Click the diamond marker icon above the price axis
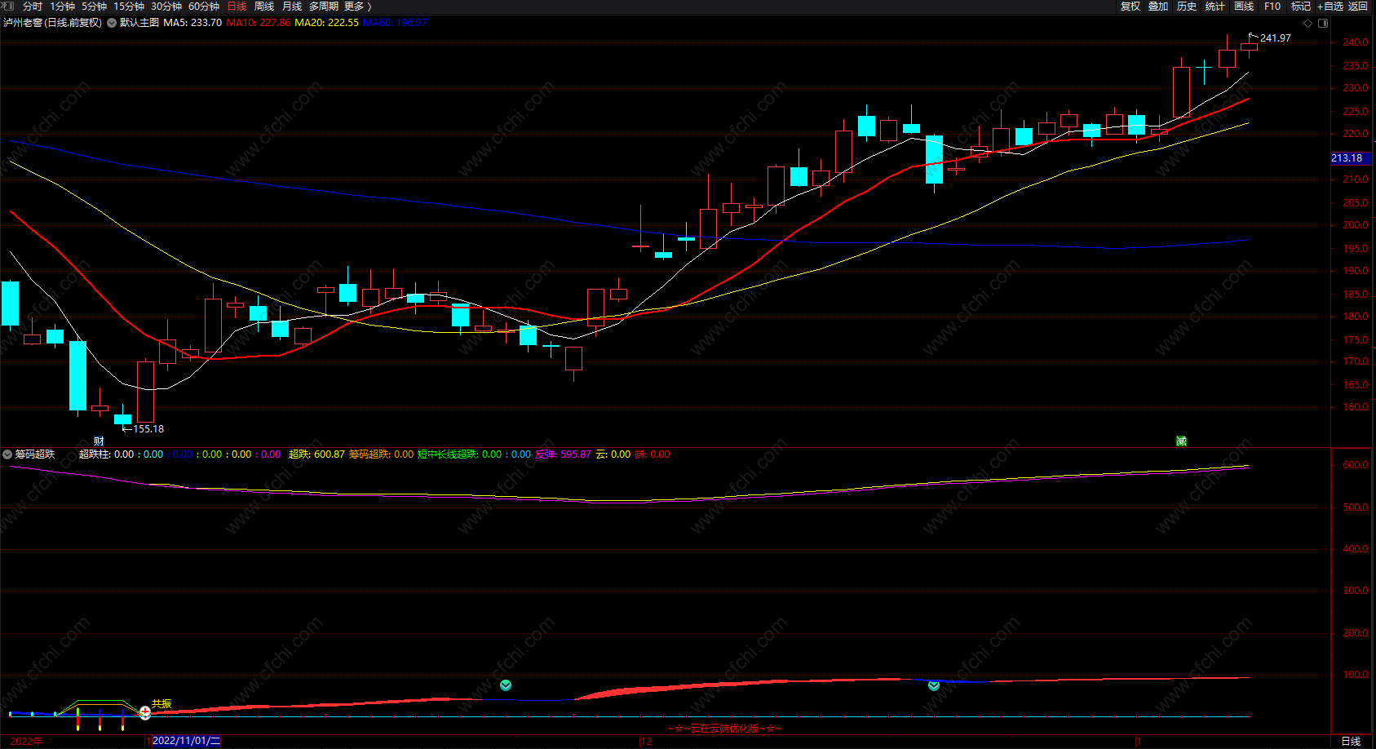The height and width of the screenshot is (749, 1376). [x=1308, y=23]
